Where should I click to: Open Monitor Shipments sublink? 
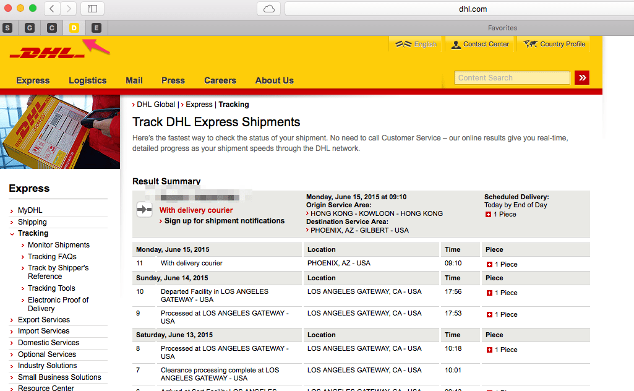pos(59,245)
